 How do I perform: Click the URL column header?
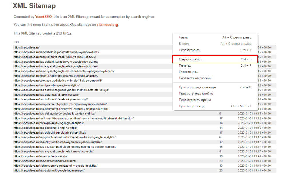tap(16, 43)
